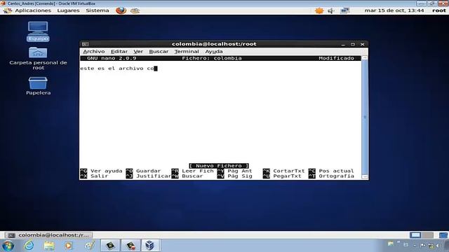This screenshot has width=449, height=252.
Task: Open the terminal Ver menu
Action: coord(138,52)
